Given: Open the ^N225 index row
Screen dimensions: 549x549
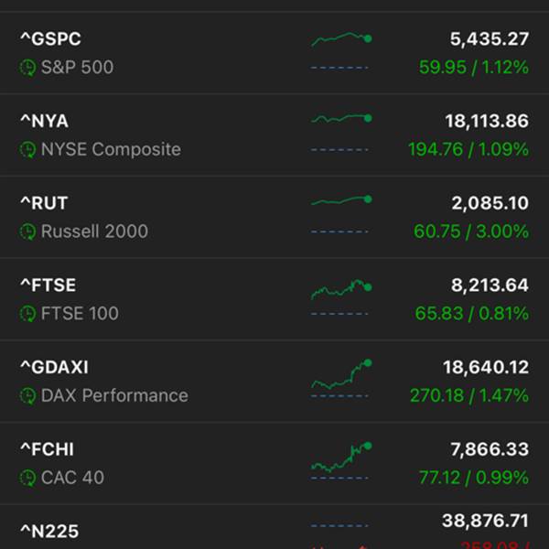Looking at the screenshot, I should 274,527.
